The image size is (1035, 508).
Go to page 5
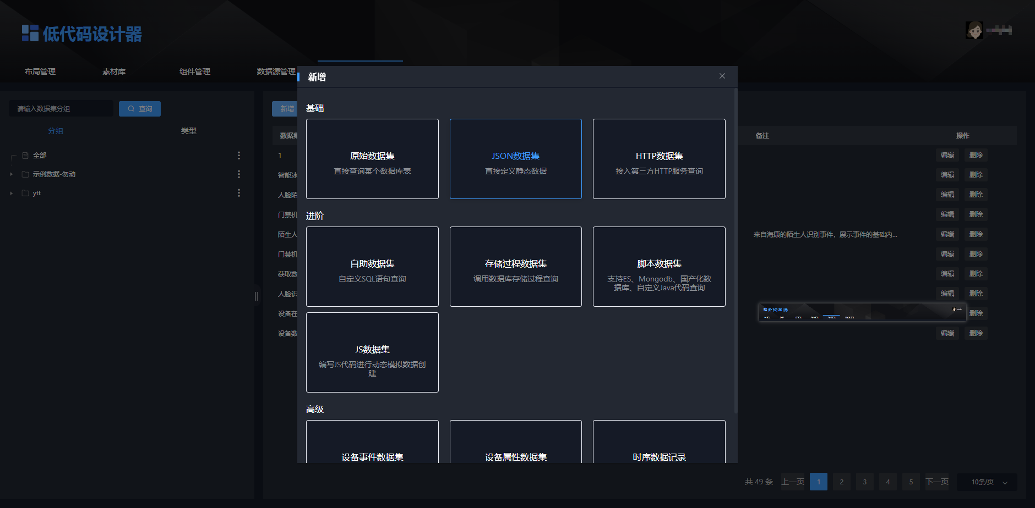coord(911,482)
